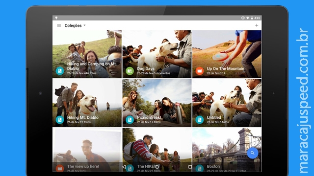Open the Up On The Mountain movie
The height and width of the screenshot is (176, 314).
[x=227, y=54]
